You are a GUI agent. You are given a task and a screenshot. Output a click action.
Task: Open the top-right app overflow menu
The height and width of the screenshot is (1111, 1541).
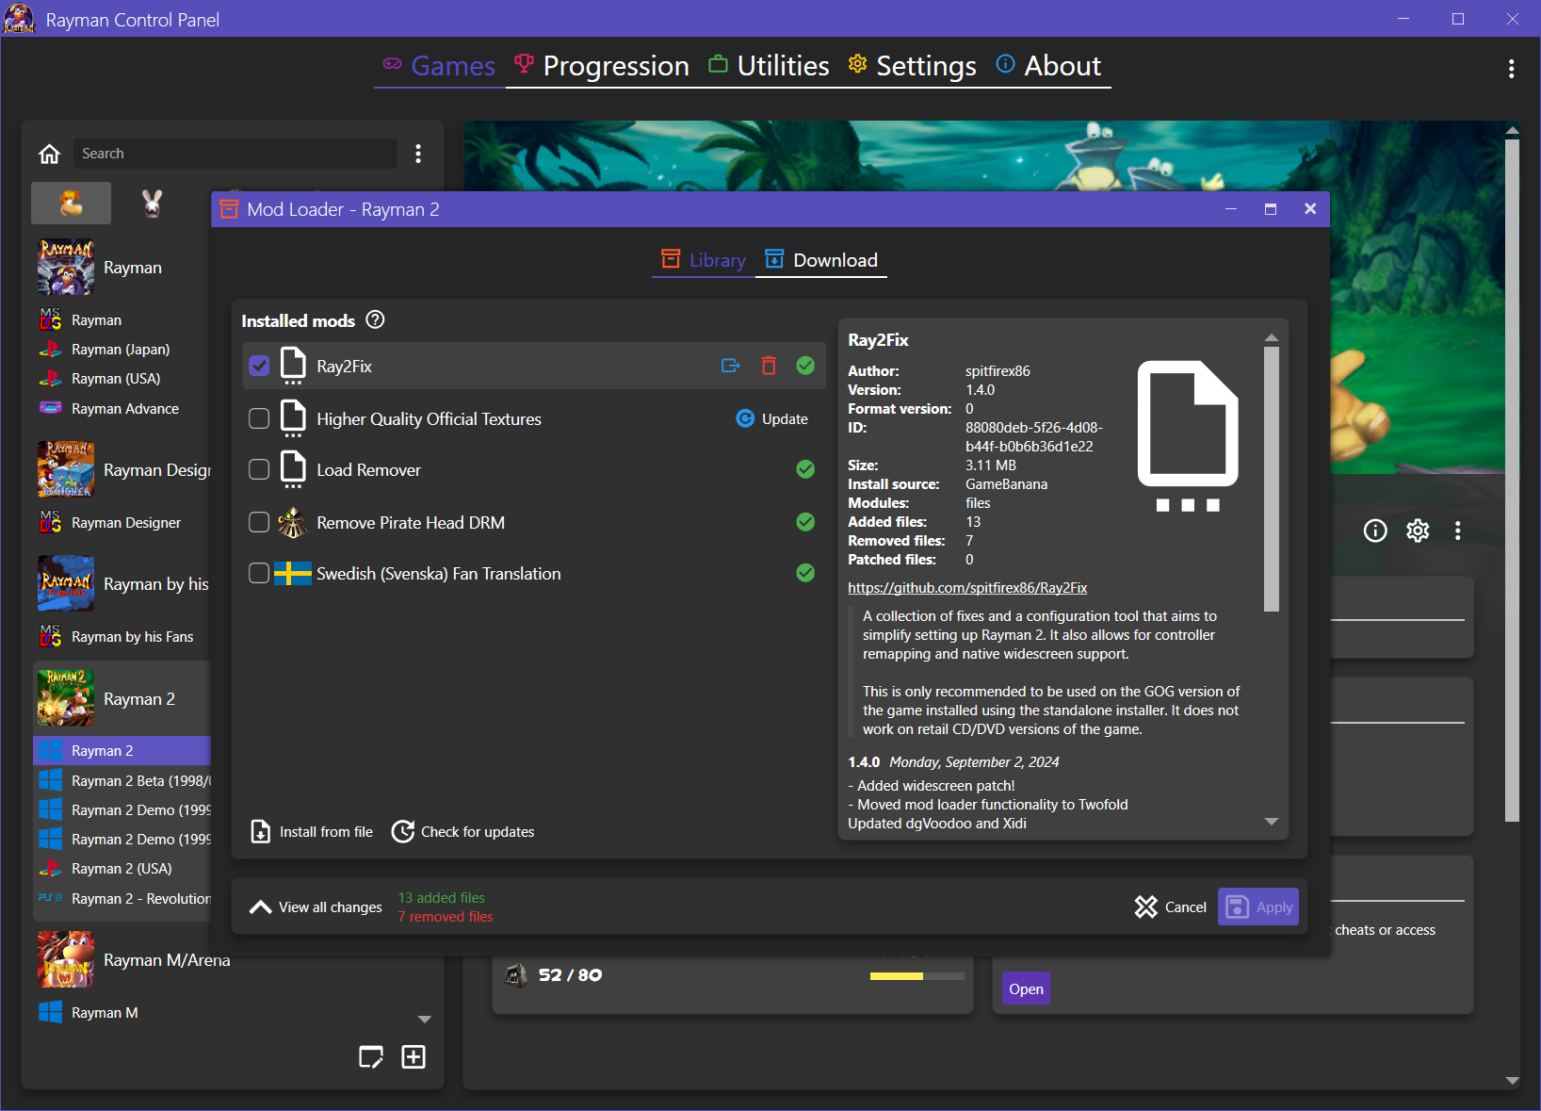click(1511, 69)
